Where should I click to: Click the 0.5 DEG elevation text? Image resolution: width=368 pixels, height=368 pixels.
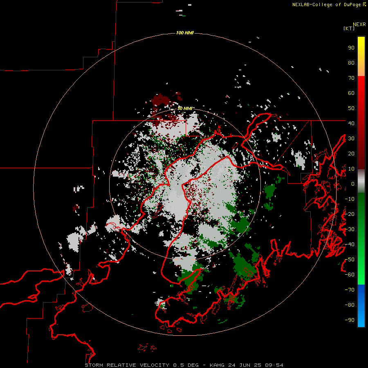(186, 365)
